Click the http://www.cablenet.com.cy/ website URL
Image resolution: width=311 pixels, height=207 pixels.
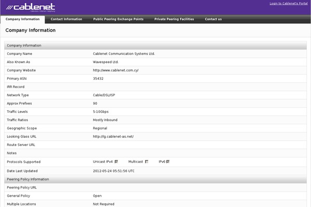coord(116,70)
